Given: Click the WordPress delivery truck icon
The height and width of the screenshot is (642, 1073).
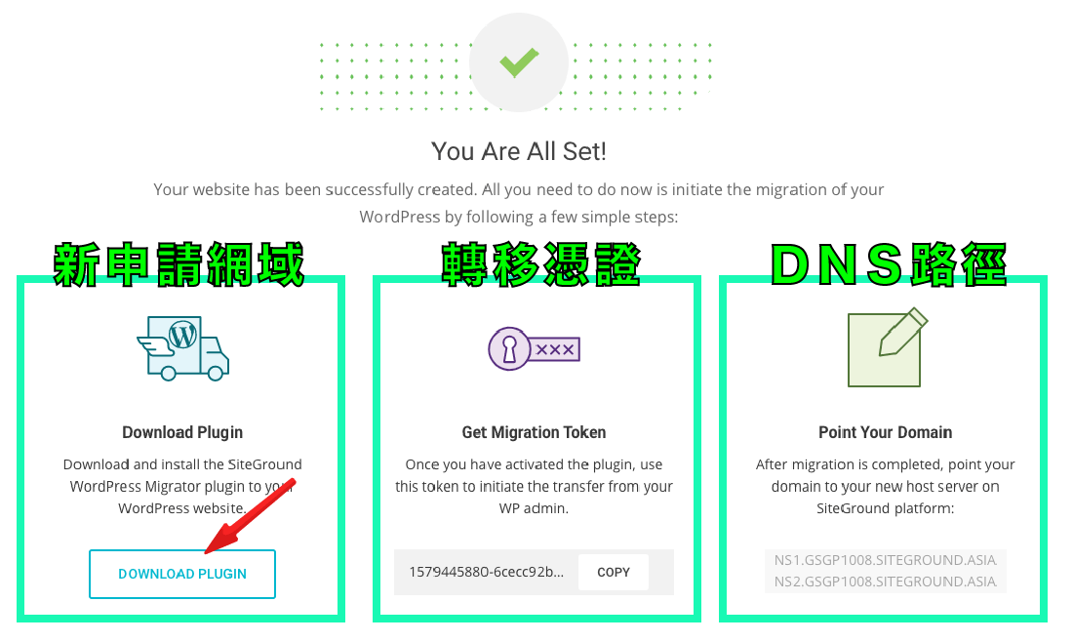Looking at the screenshot, I should click(182, 348).
